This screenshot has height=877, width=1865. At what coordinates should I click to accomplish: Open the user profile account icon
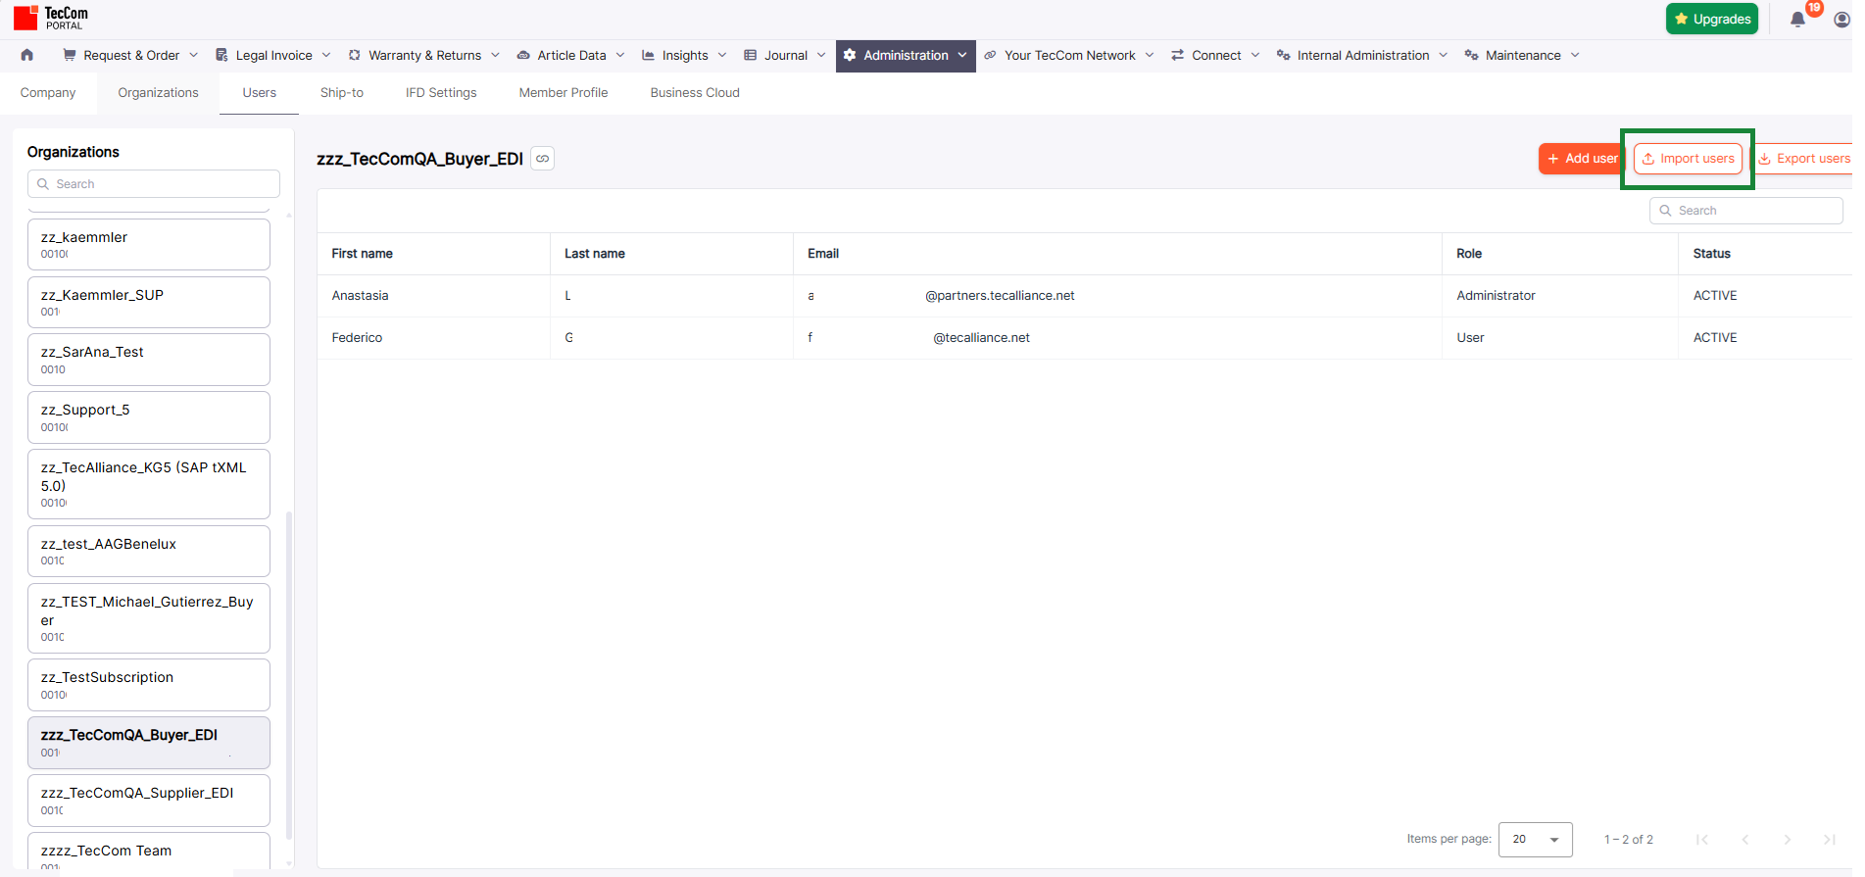[x=1841, y=20]
